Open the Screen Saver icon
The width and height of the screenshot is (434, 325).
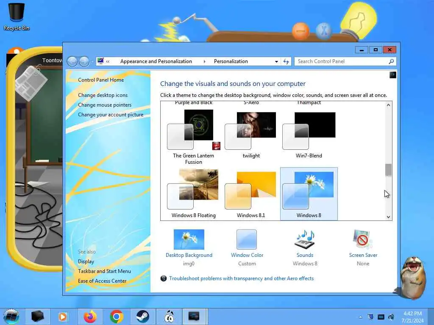[x=363, y=240]
